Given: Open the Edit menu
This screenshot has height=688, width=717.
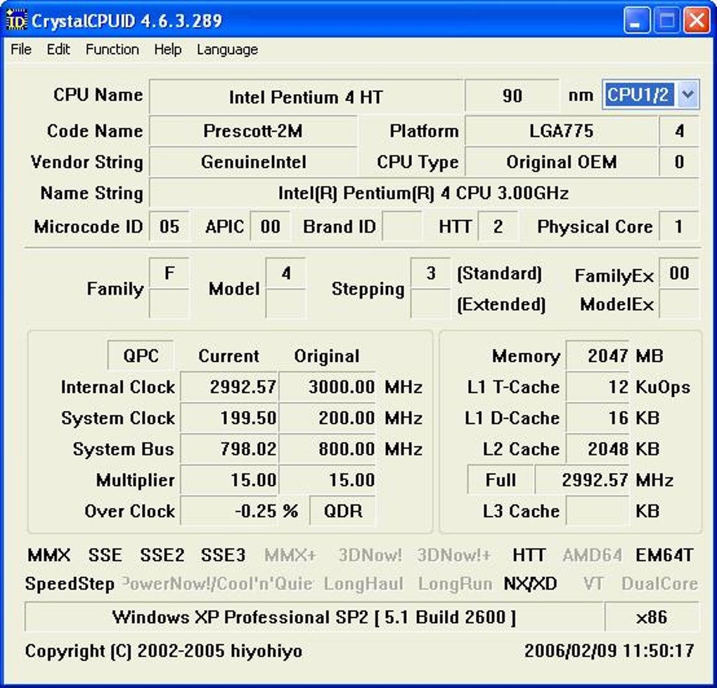Looking at the screenshot, I should pos(58,49).
